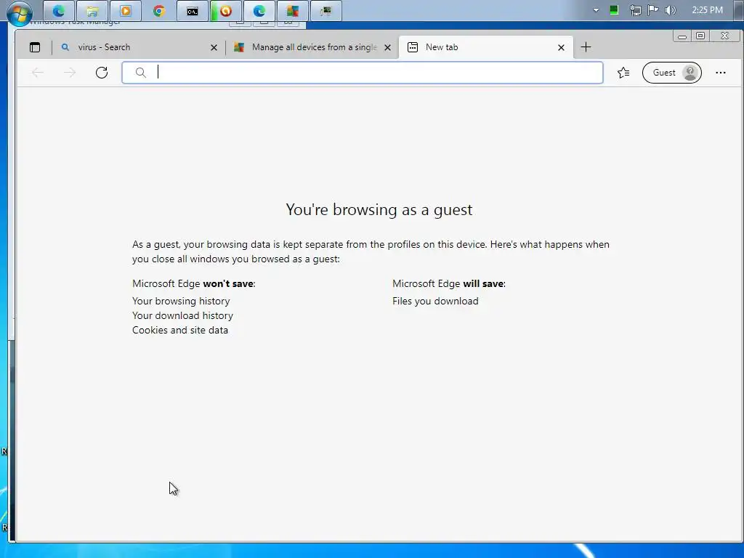
Task: Close the 'virus - Search' tab
Action: coord(214,47)
